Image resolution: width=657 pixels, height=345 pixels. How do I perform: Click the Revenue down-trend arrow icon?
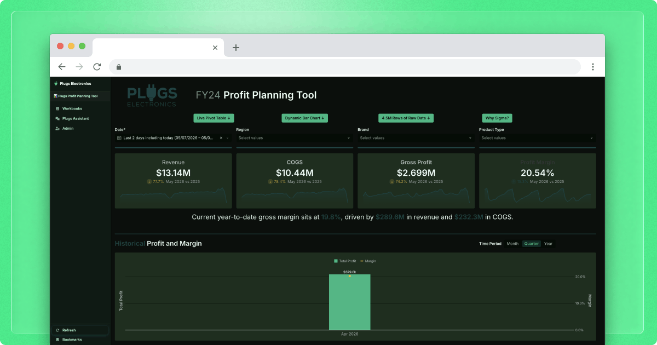(149, 181)
